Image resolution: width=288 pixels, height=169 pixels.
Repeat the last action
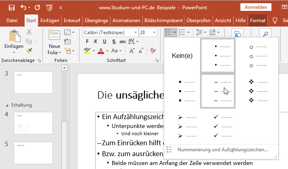(38, 8)
